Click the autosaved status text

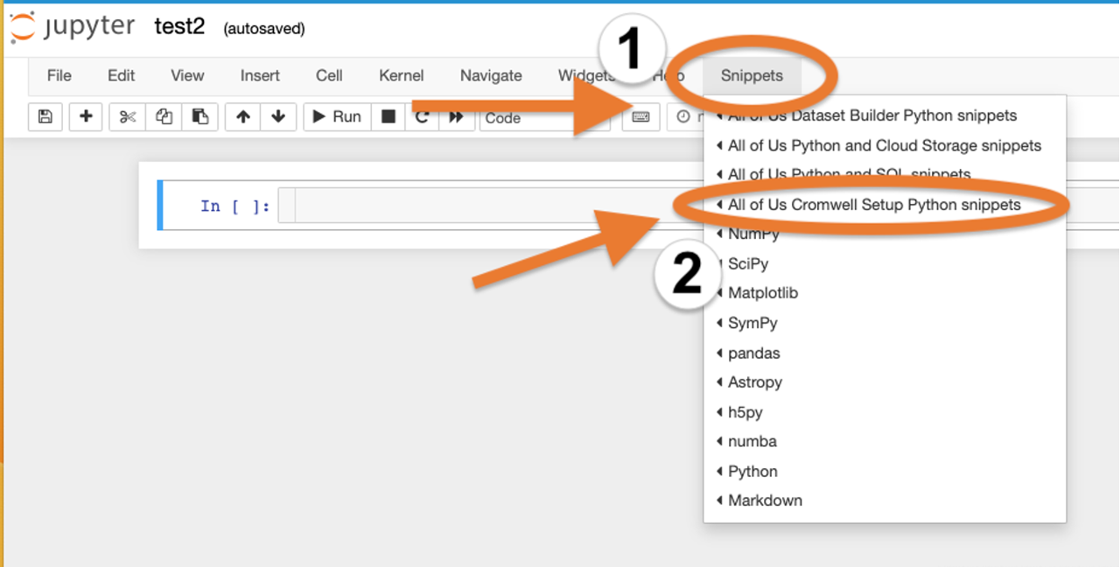click(x=264, y=28)
